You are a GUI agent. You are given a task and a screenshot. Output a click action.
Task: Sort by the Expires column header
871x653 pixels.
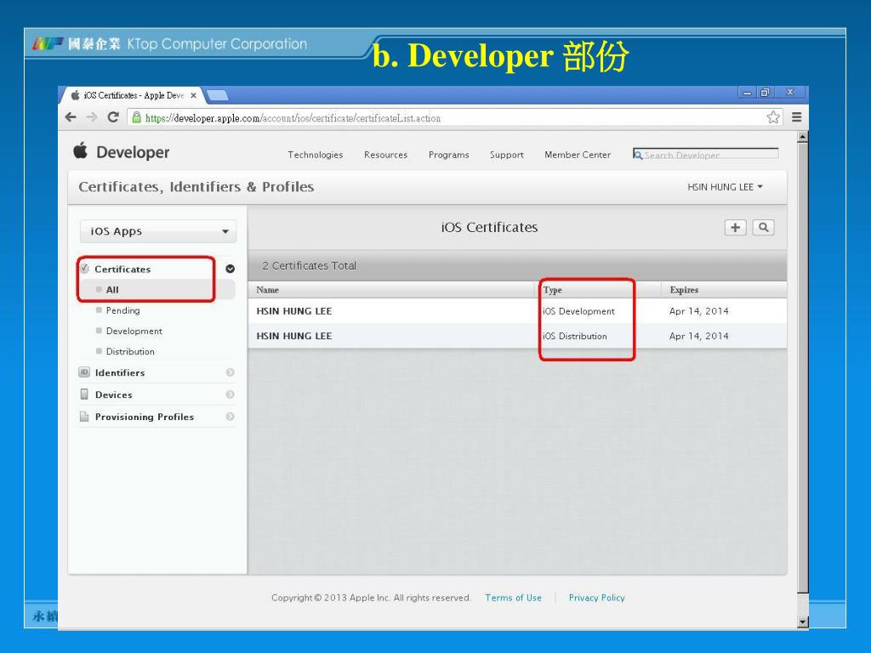684,290
